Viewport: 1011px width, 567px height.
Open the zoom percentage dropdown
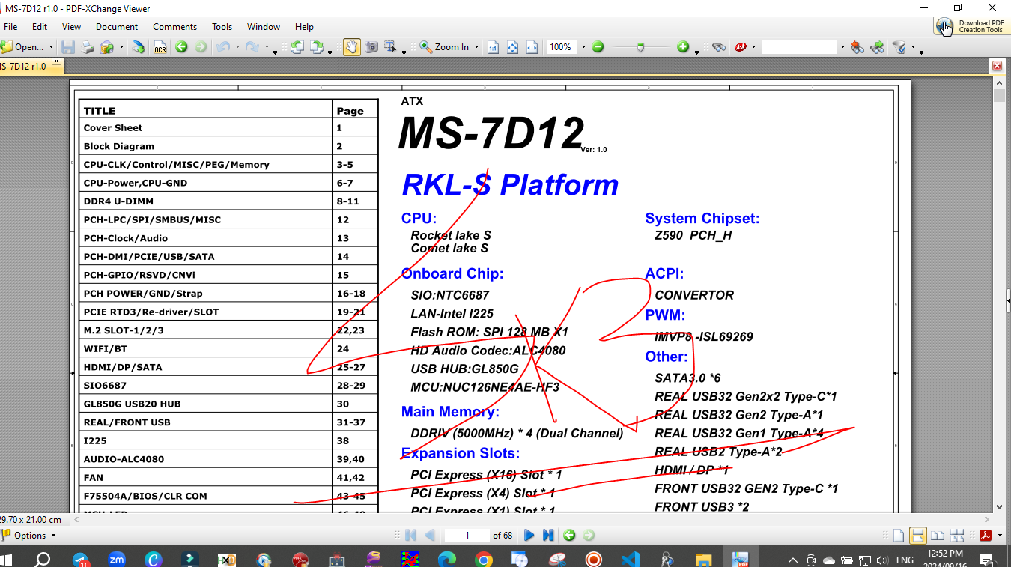coord(583,47)
